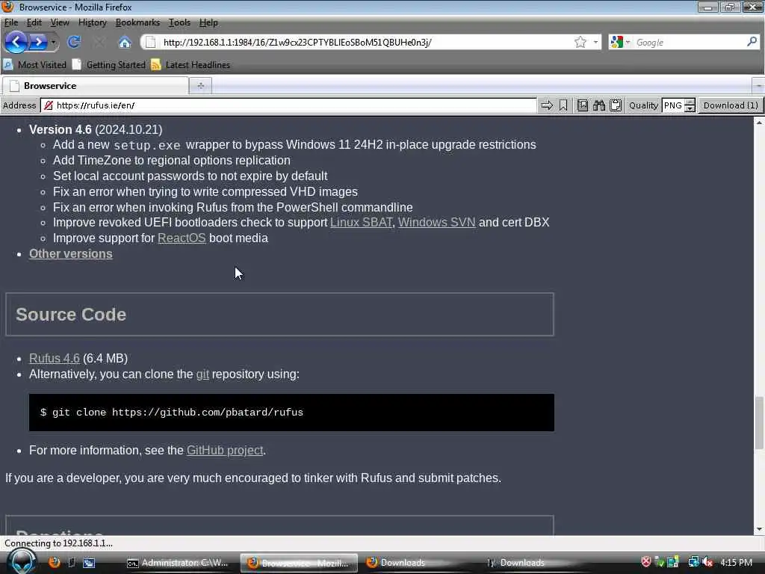Click the Show Desktop quick launch icon
This screenshot has width=765, height=574.
pyautogui.click(x=72, y=562)
